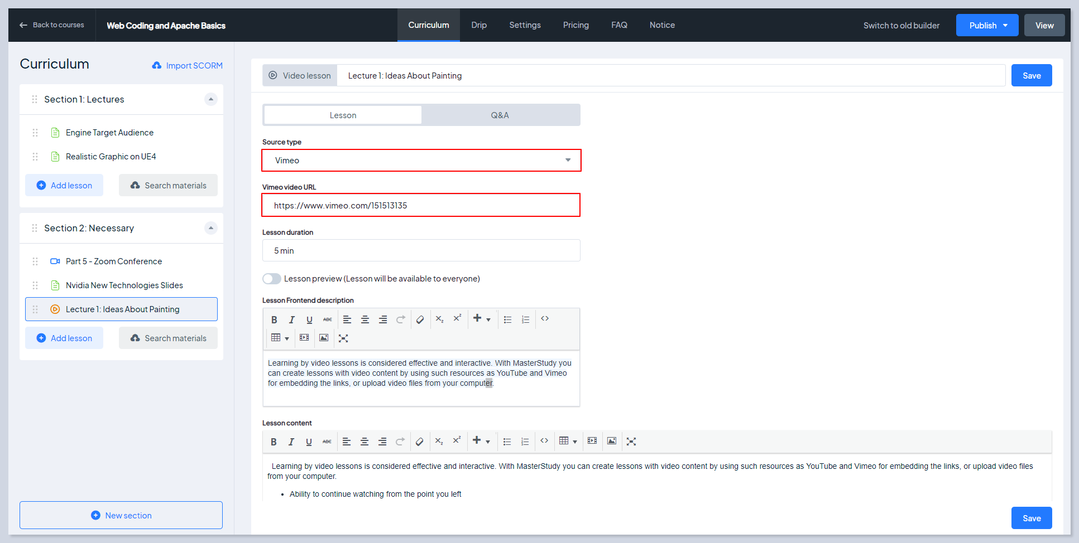The height and width of the screenshot is (543, 1079).
Task: Switch to the Q&A tab
Action: 500,115
